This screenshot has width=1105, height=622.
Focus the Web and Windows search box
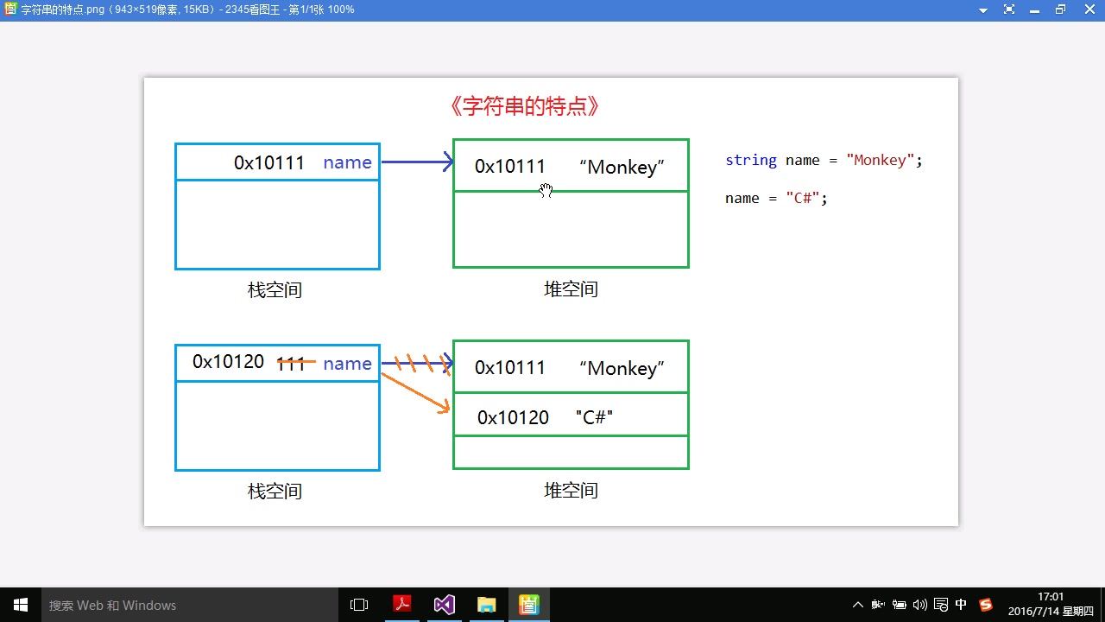pyautogui.click(x=190, y=605)
